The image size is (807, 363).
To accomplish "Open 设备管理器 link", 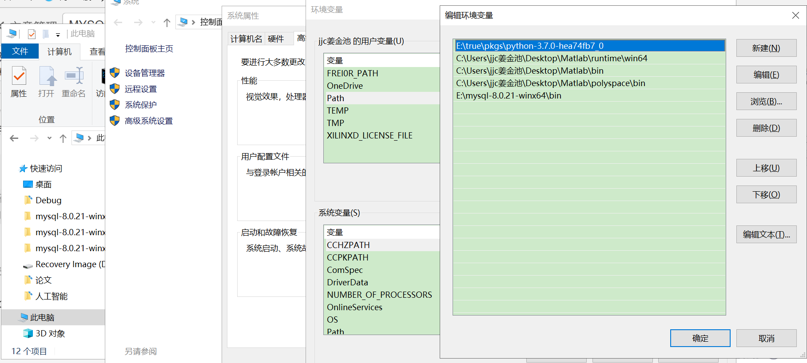I will 145,73.
